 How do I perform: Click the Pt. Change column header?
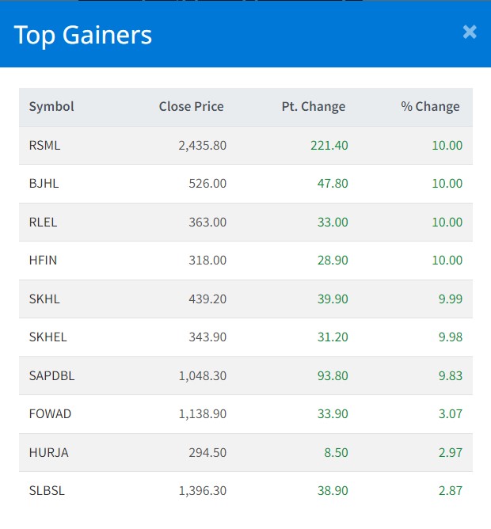[x=314, y=107]
